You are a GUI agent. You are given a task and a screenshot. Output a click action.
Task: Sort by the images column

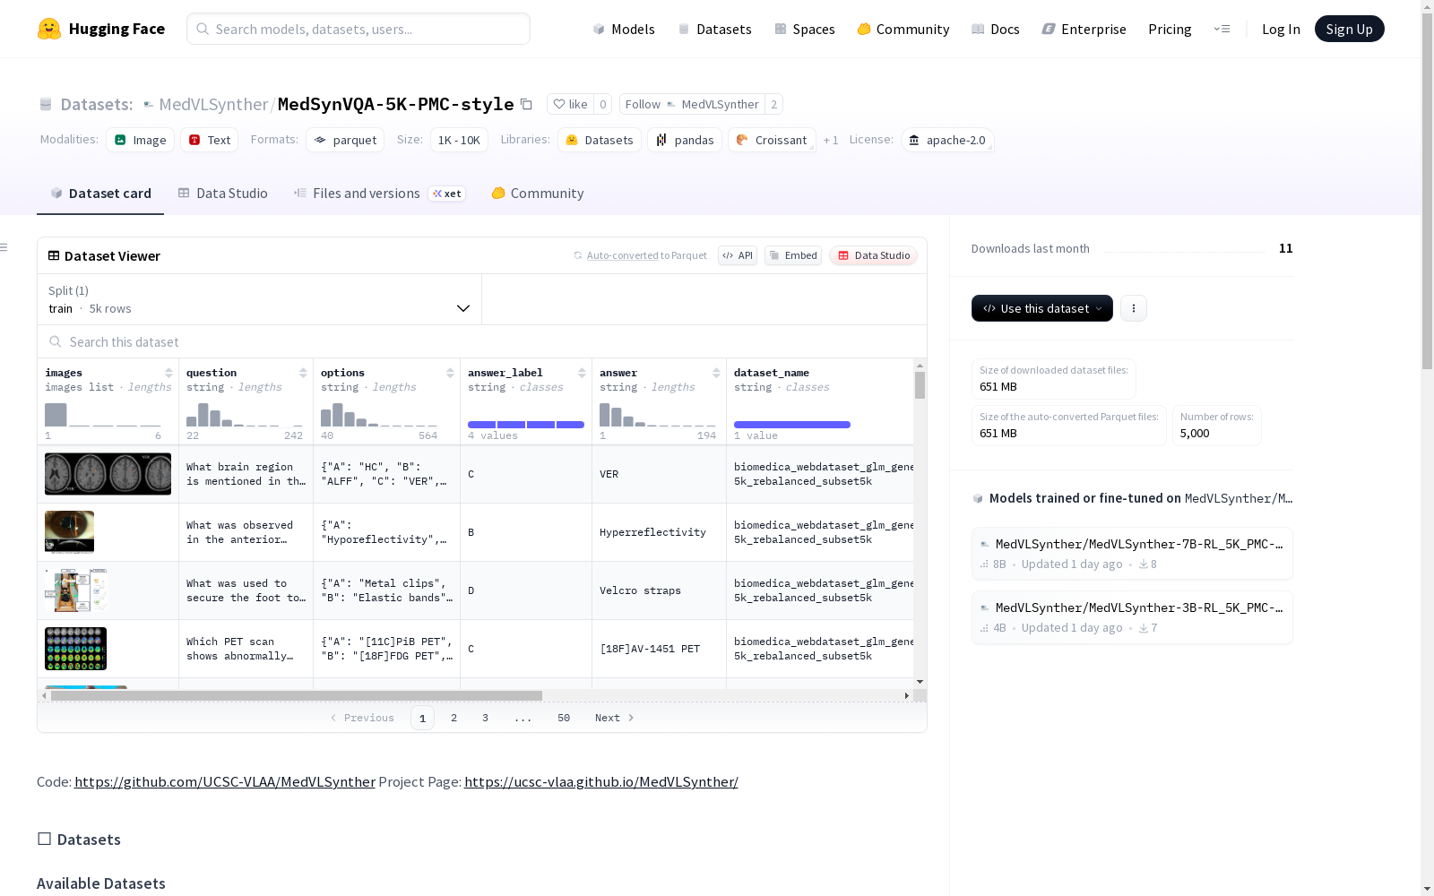pyautogui.click(x=168, y=373)
